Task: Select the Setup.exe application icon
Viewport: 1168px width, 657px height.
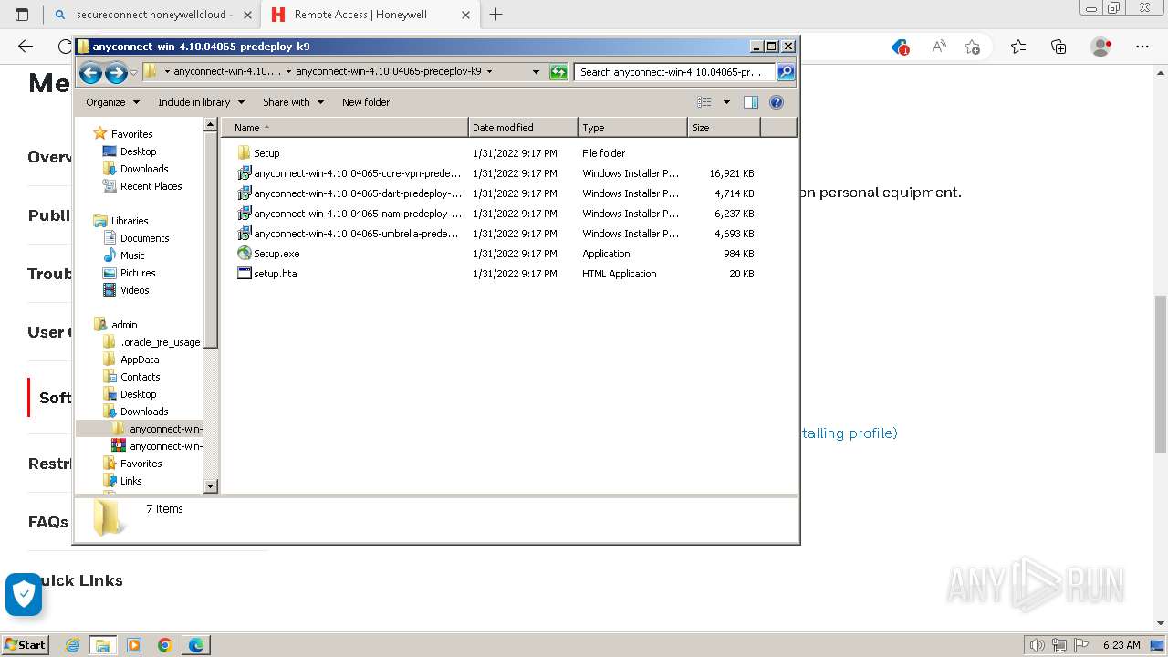Action: point(244,254)
